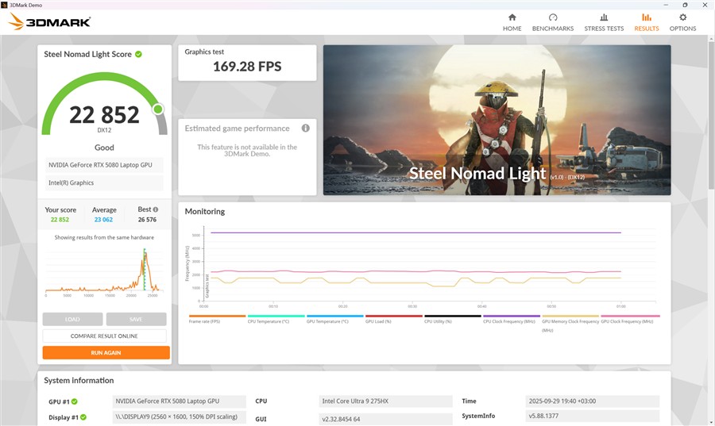This screenshot has height=426, width=715.
Task: Open Options using the gear icon
Action: tap(682, 17)
